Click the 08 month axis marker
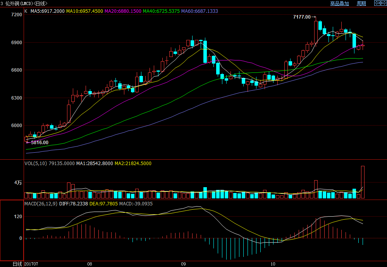 coord(89,264)
